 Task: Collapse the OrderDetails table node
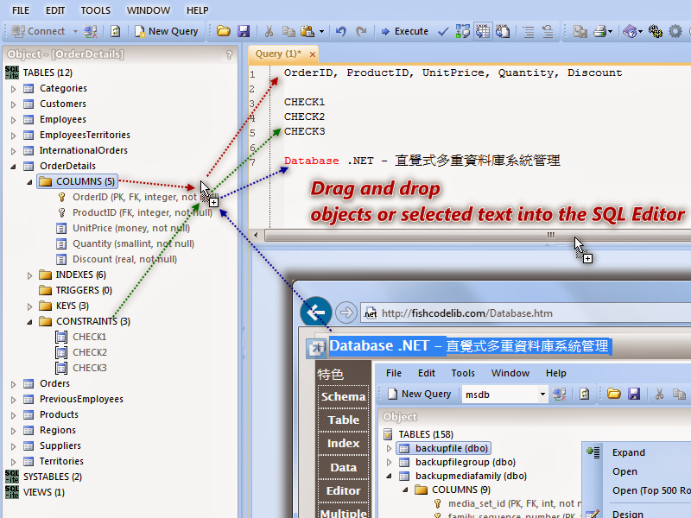coord(13,167)
